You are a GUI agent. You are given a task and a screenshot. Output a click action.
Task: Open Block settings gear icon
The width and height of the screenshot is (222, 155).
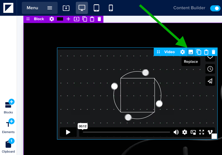pyautogui.click(x=52, y=19)
